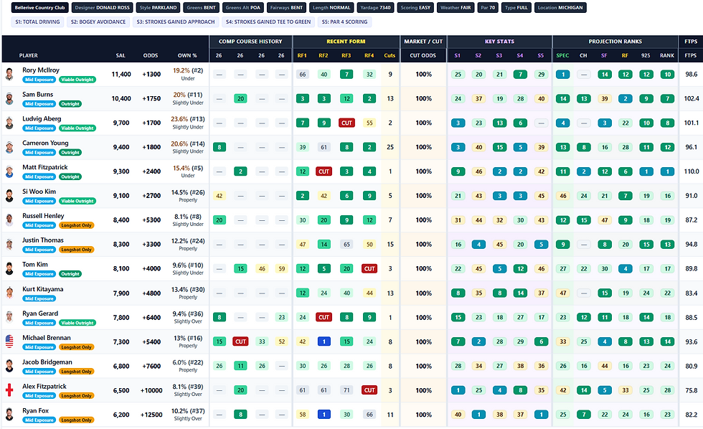Image resolution: width=703 pixels, height=429 pixels.
Task: Click the Bellerive Country Club tag
Action: pos(40,8)
